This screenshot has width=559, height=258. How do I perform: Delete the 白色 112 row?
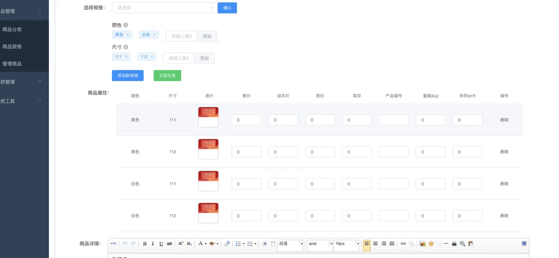[x=504, y=216]
